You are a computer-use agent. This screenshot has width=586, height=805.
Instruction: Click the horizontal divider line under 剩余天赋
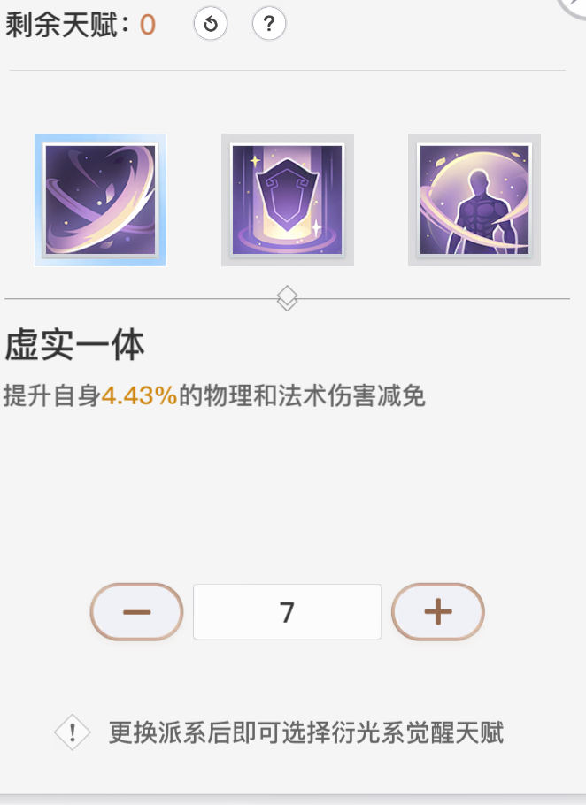tap(288, 70)
